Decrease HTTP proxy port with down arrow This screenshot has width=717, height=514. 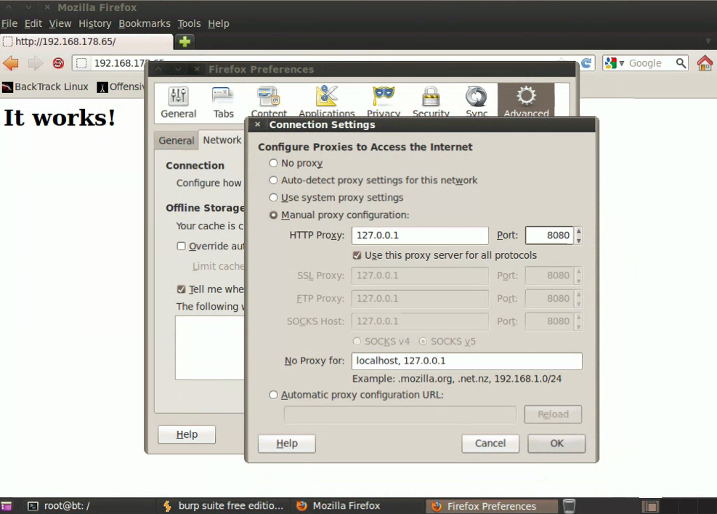click(x=578, y=240)
